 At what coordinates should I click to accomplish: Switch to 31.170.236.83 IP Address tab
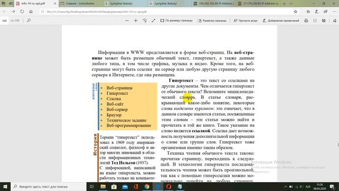(258, 4)
